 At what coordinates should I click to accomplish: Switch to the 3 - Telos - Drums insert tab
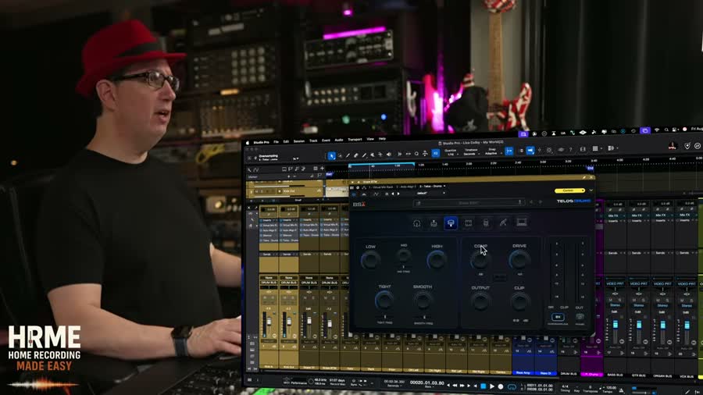432,186
